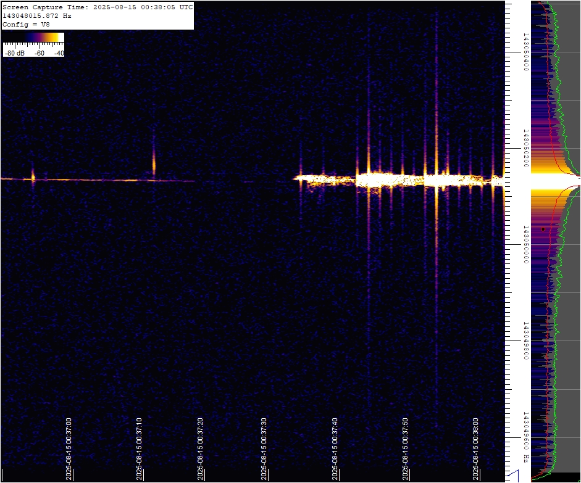Select the '-40' legend label
The image size is (581, 483).
pos(59,53)
